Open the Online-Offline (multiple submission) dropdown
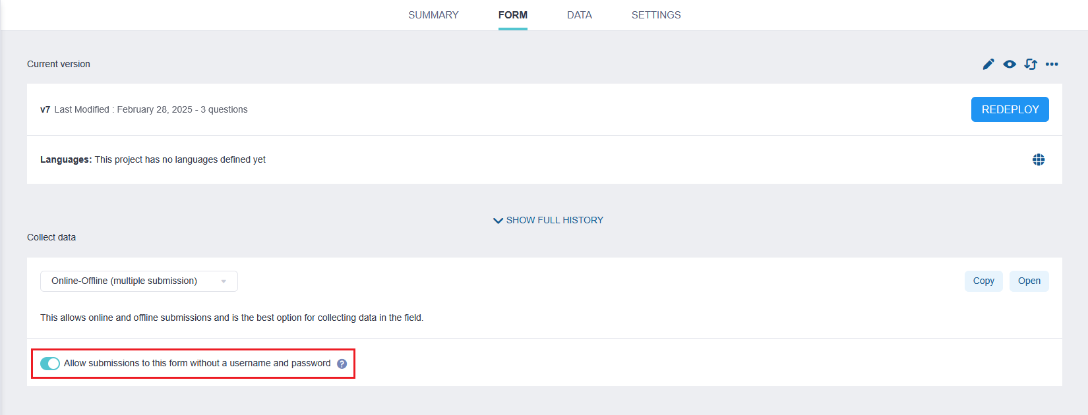1088x415 pixels. click(138, 281)
